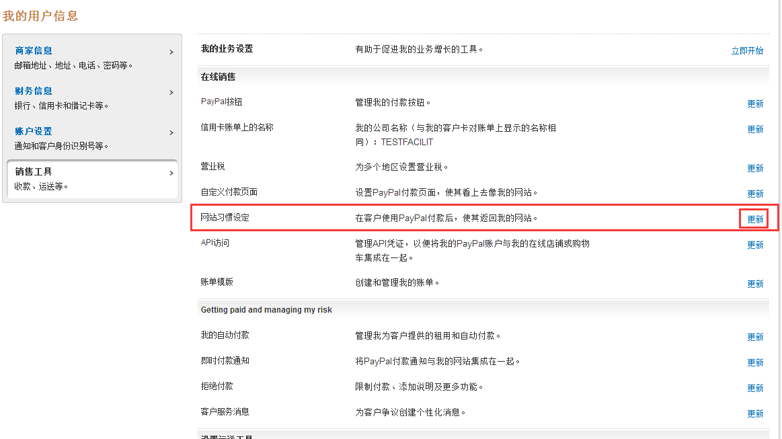782x439 pixels.
Task: Click the highlighted 更新 for 网站习惯设定
Action: click(755, 219)
